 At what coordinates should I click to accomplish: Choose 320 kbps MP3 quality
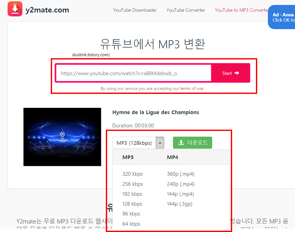tap(133, 174)
